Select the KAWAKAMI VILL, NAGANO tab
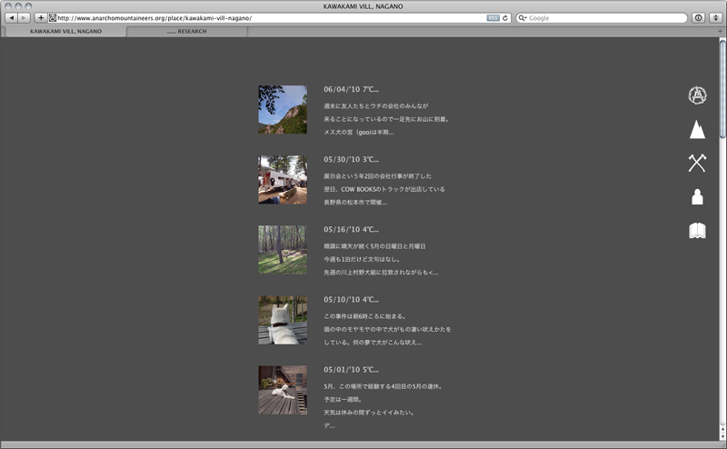Image resolution: width=727 pixels, height=449 pixels. coord(65,31)
